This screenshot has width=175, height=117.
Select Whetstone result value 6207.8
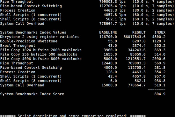coord(139,41)
